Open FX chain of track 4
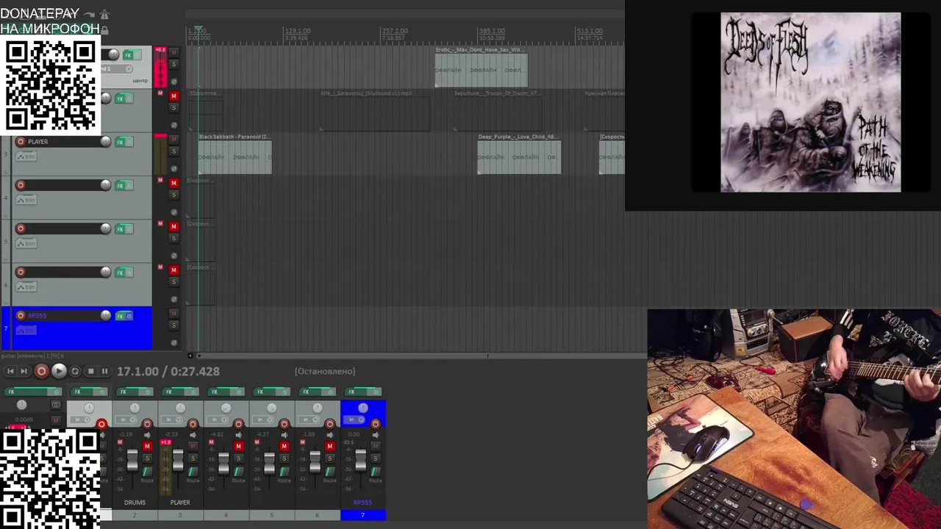This screenshot has width=941, height=529. coord(120,186)
